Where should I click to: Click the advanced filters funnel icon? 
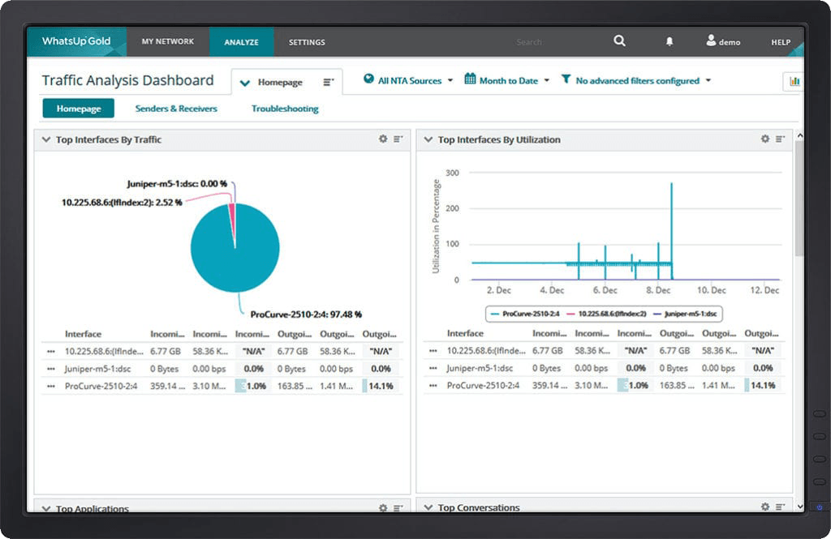pyautogui.click(x=566, y=80)
